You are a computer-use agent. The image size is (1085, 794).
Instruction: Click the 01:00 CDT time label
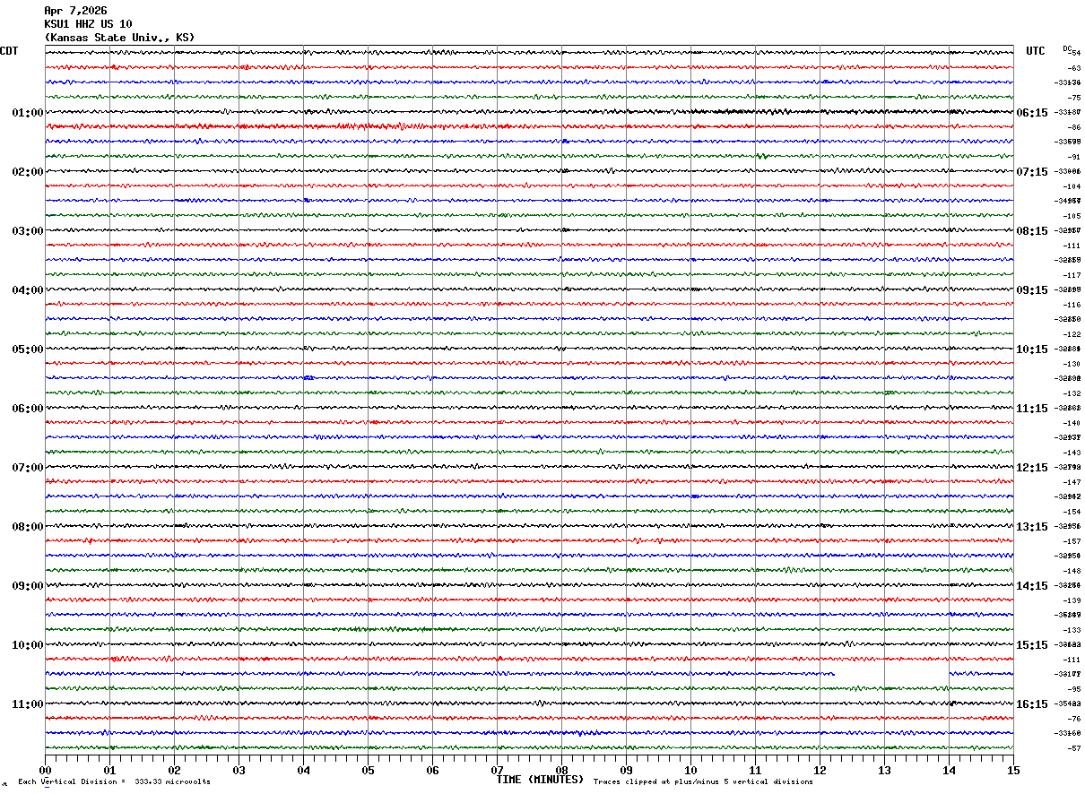pos(27,113)
